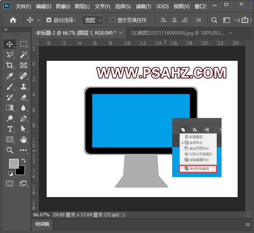
Task: Click the Ps application logo
Action: click(7, 6)
